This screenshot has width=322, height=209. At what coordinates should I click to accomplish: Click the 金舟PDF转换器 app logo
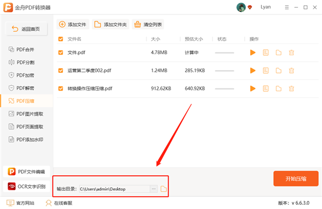click(x=8, y=8)
